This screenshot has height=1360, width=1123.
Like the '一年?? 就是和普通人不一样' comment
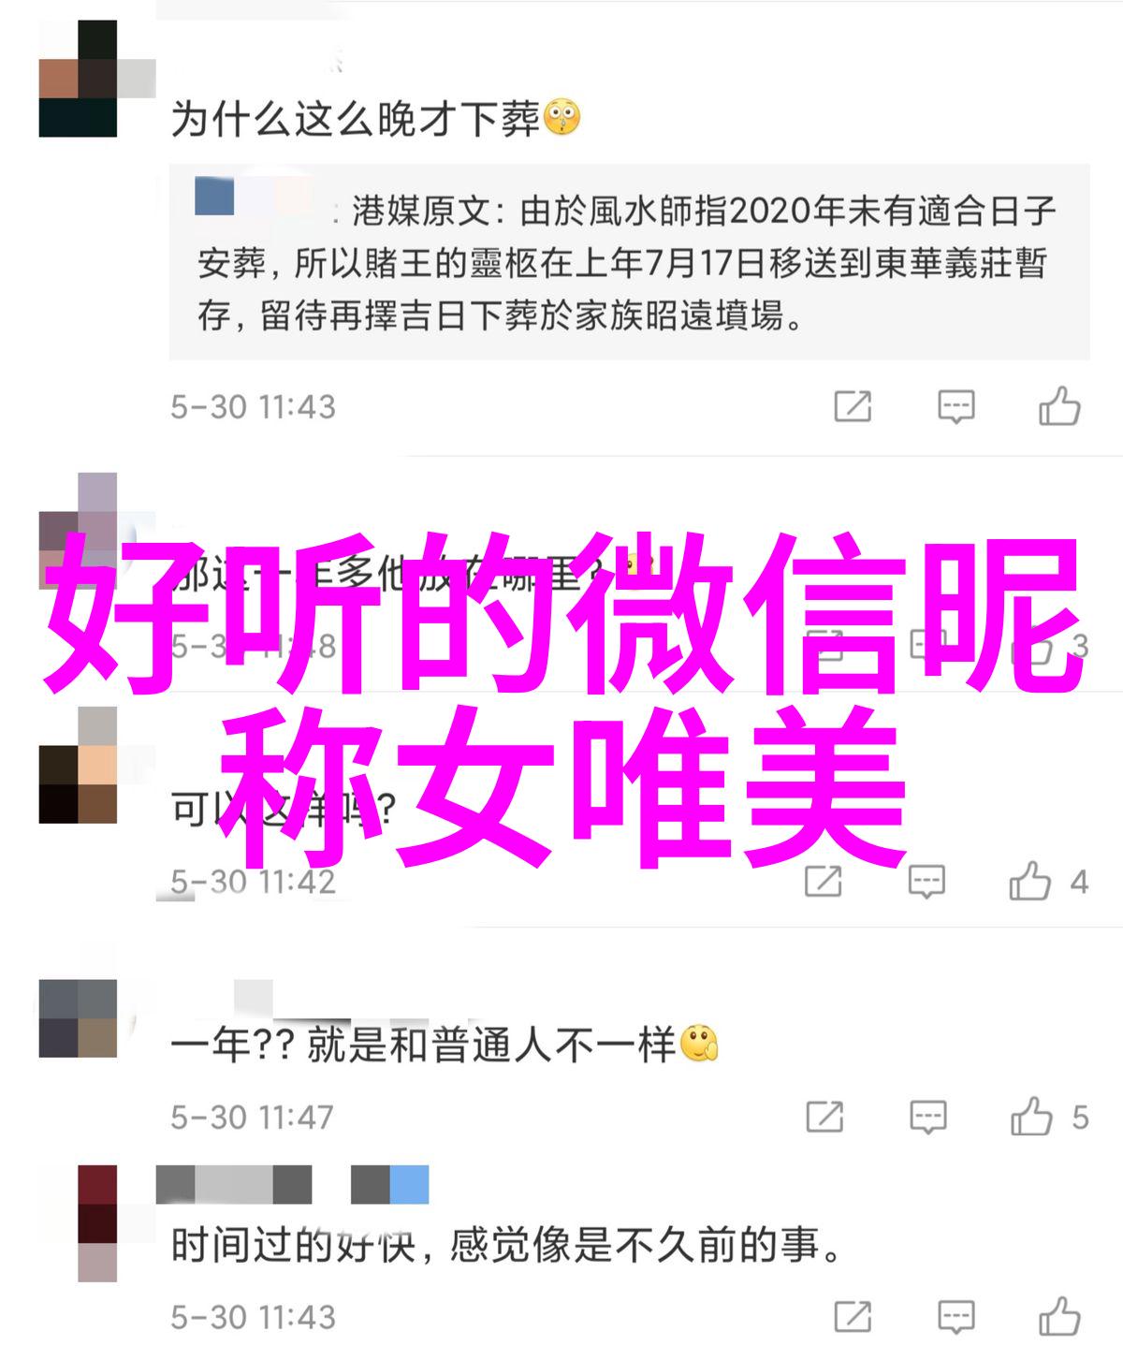point(1031,1117)
